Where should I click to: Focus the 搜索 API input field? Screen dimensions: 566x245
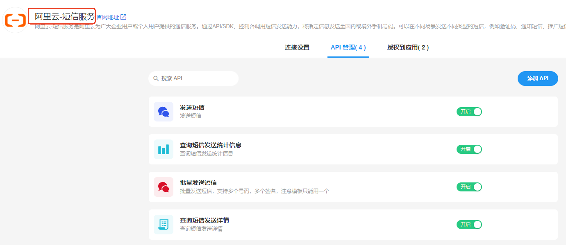tap(197, 79)
